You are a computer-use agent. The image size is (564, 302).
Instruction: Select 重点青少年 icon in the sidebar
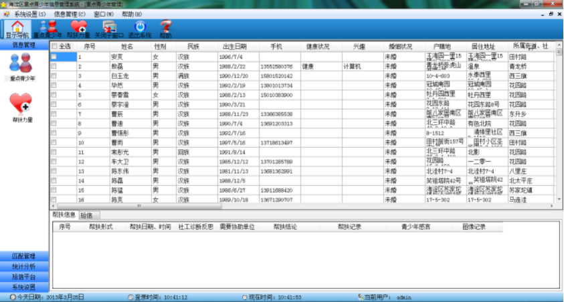click(22, 66)
